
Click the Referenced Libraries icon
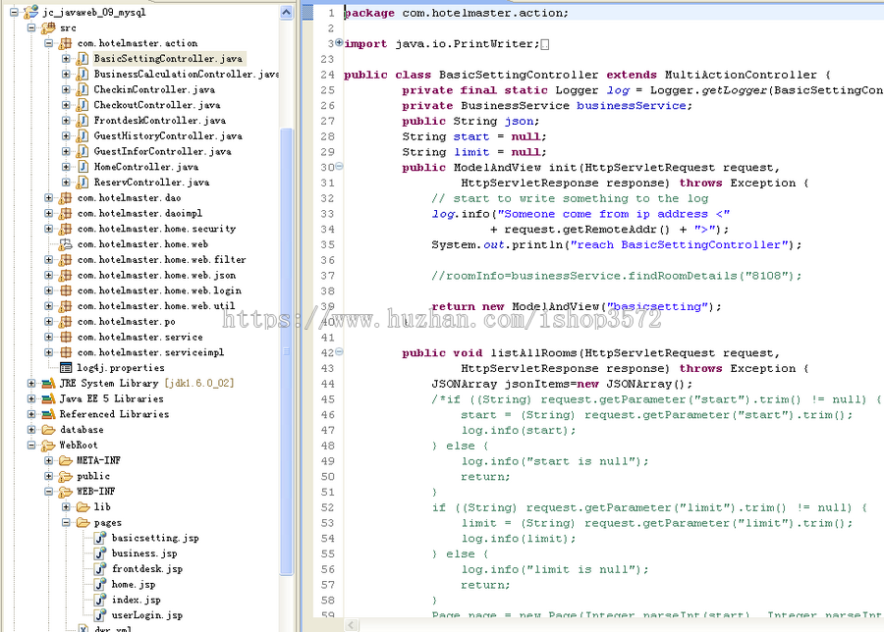[48, 414]
